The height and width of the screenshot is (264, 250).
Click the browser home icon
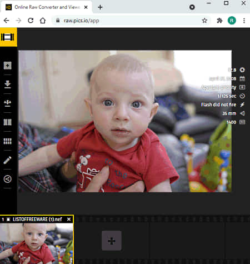tap(43, 21)
